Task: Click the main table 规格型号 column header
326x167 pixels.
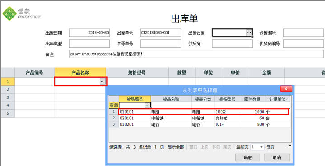Action: 137,73
